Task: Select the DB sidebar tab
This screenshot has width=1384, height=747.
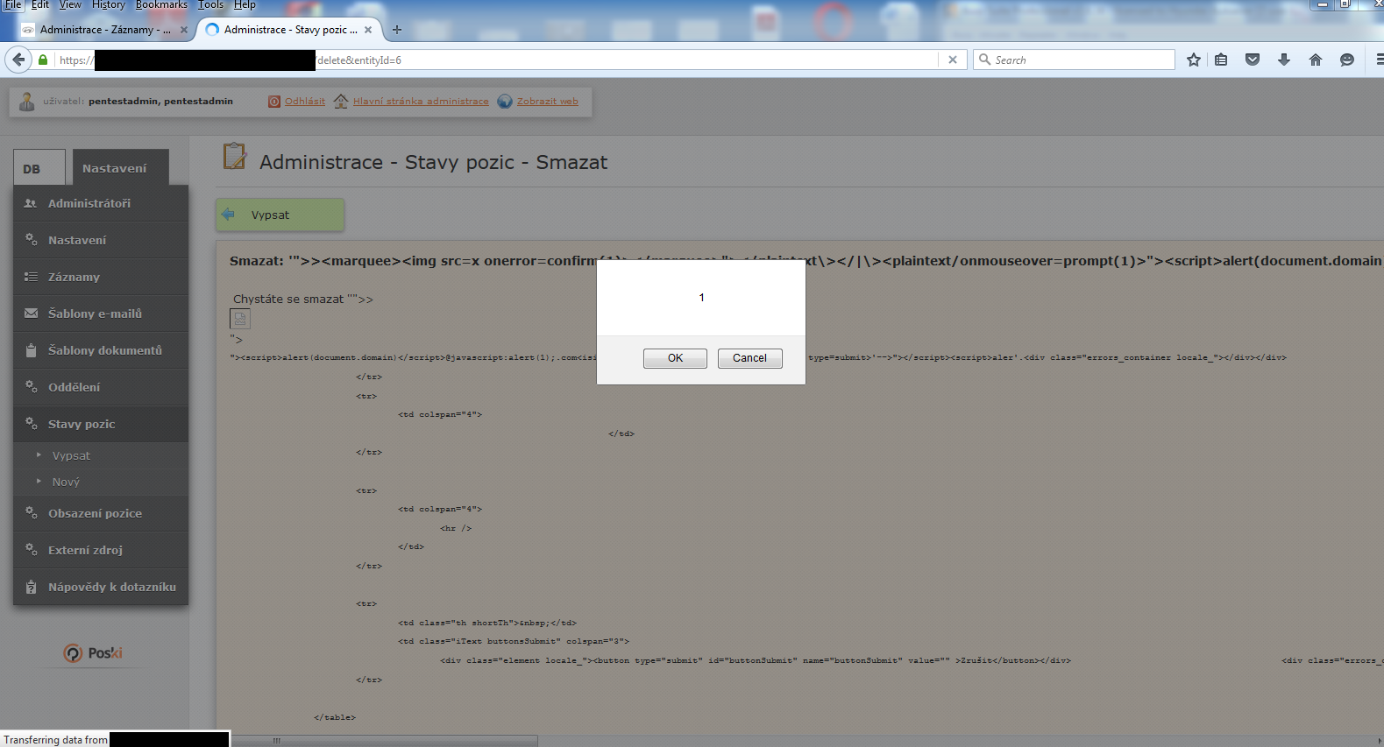Action: pos(39,167)
